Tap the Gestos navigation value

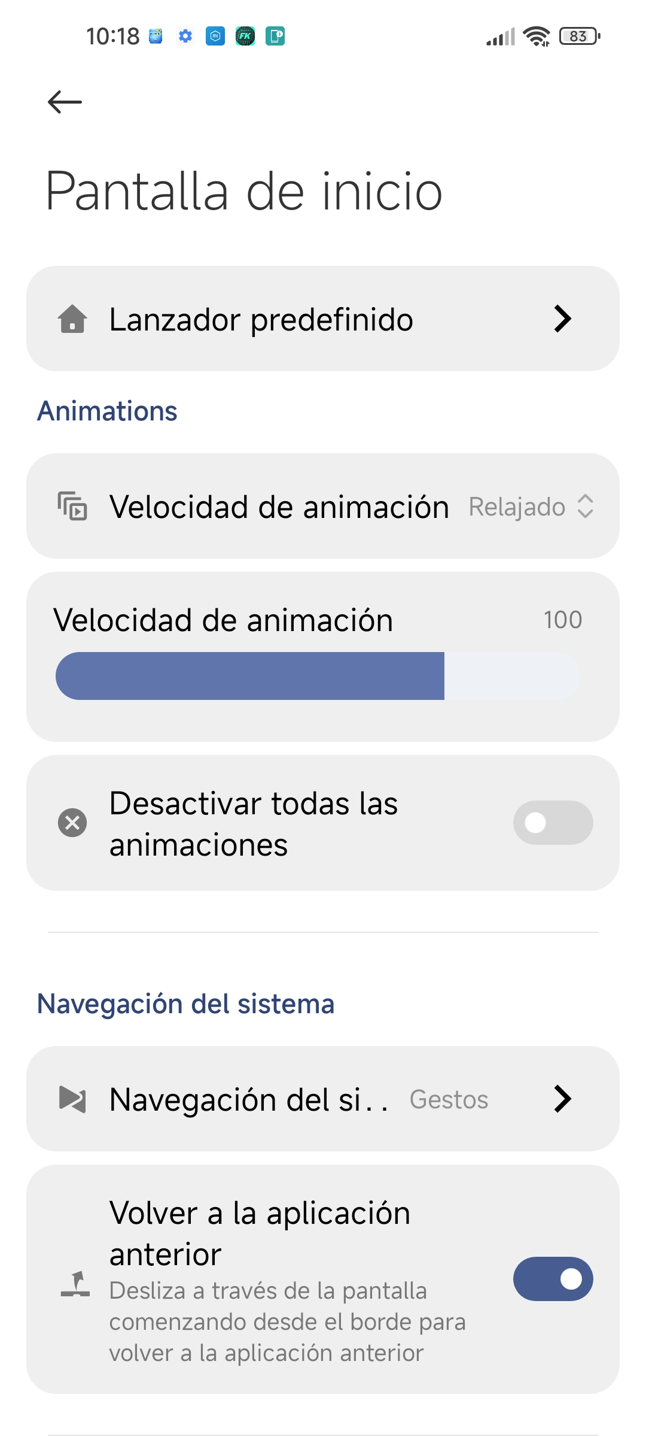449,1100
